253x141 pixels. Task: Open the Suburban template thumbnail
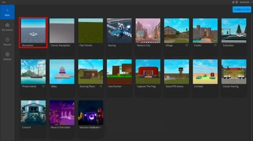pyautogui.click(x=234, y=31)
